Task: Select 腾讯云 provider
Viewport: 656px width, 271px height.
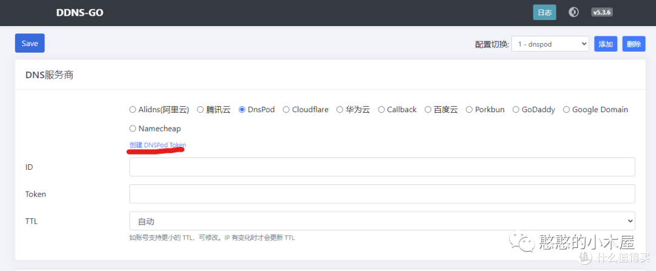Action: point(200,109)
